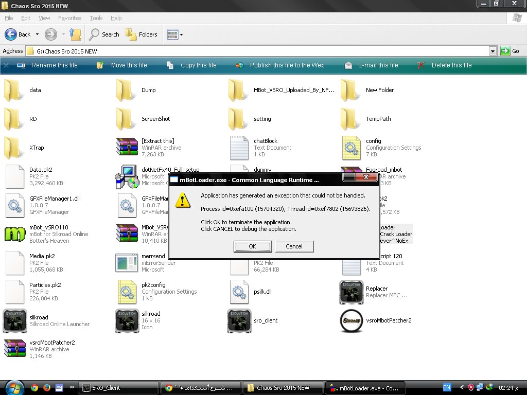Select the data folder
The width and height of the screenshot is (527, 395).
click(23, 90)
